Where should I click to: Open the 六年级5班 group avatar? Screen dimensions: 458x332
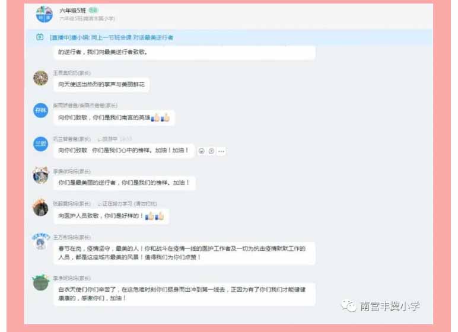coord(44,14)
